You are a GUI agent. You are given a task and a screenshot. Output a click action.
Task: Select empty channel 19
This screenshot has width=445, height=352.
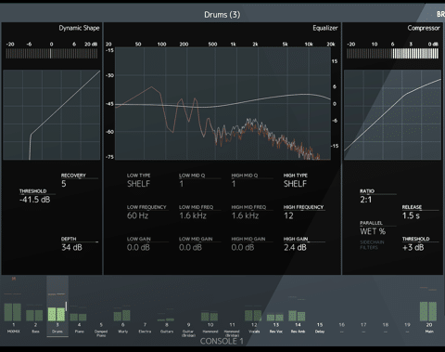(x=407, y=306)
